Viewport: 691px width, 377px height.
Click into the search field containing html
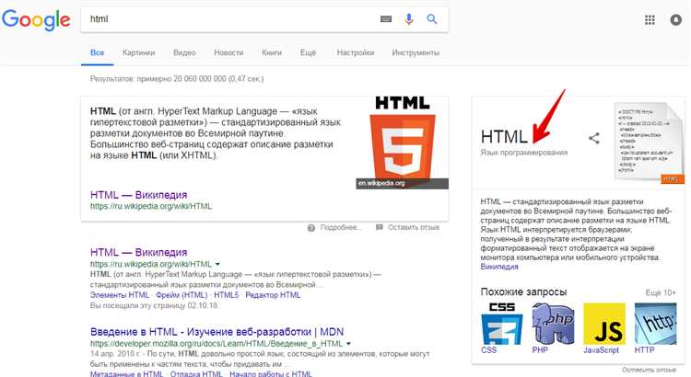pyautogui.click(x=229, y=19)
